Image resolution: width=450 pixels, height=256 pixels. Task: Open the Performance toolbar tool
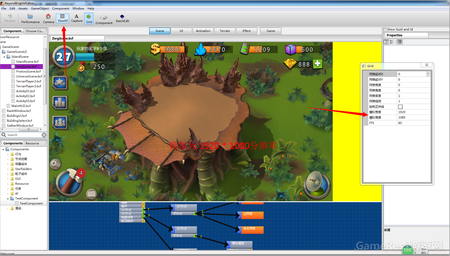[30, 18]
